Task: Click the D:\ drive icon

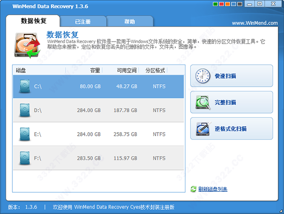Action: point(25,110)
